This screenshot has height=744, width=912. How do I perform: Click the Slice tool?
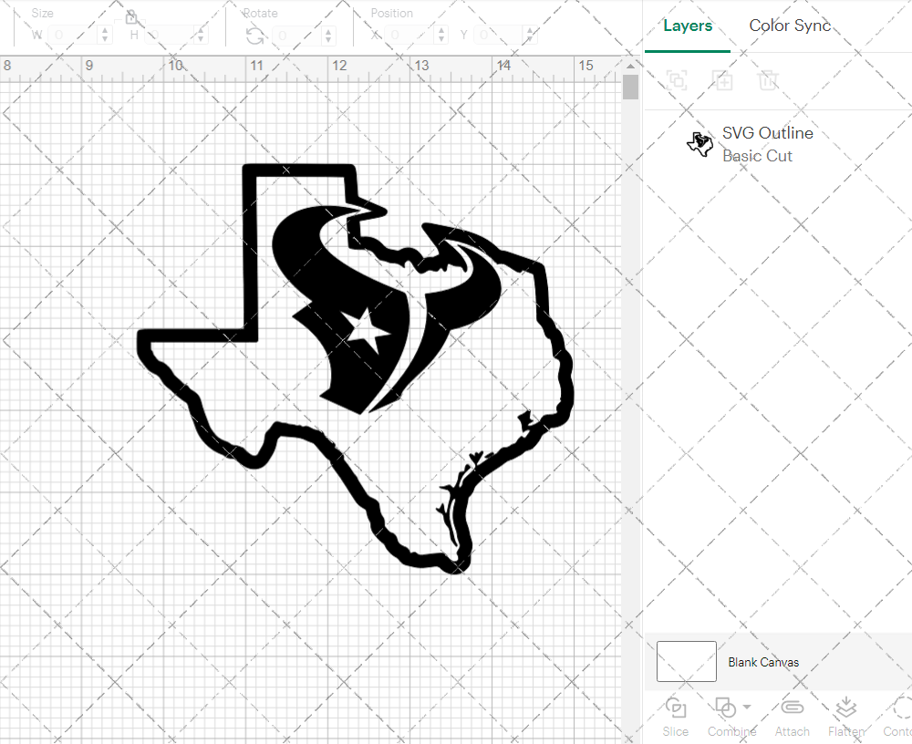(675, 717)
